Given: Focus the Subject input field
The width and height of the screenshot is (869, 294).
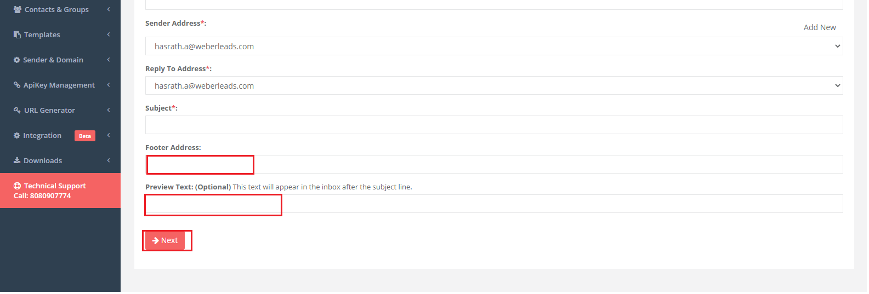Looking at the screenshot, I should click(493, 125).
